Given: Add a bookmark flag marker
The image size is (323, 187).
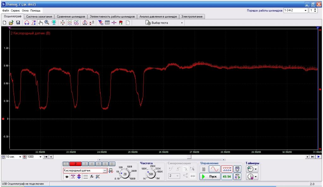Looking at the screenshot, I should pos(121,23).
